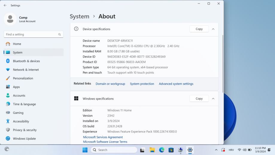Viewport: 275px width, 155px height.
Task: Collapse the Windows specifications section
Action: (x=213, y=99)
